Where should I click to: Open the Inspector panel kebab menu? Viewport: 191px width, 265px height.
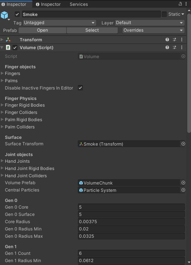[x=186, y=4]
